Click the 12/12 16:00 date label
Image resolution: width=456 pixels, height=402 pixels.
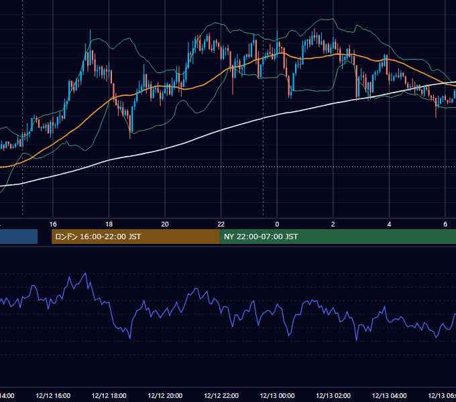click(53, 395)
